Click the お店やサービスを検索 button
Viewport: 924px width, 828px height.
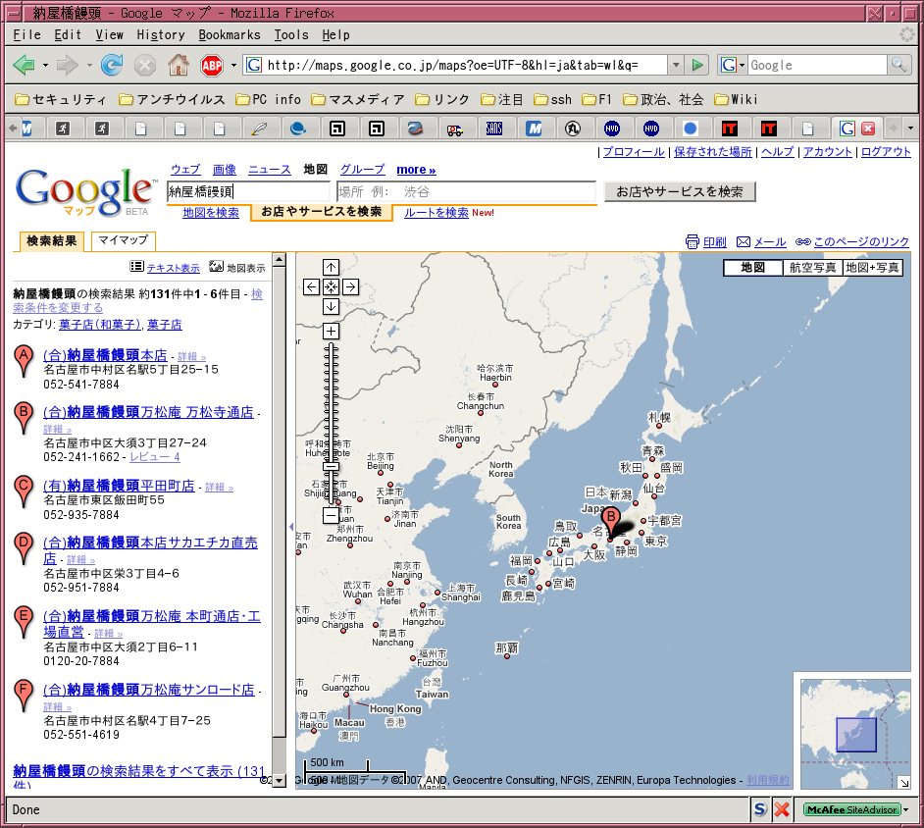click(680, 191)
